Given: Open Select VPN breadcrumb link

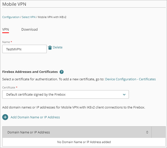Looking at the screenshot, I should pos(29,17).
